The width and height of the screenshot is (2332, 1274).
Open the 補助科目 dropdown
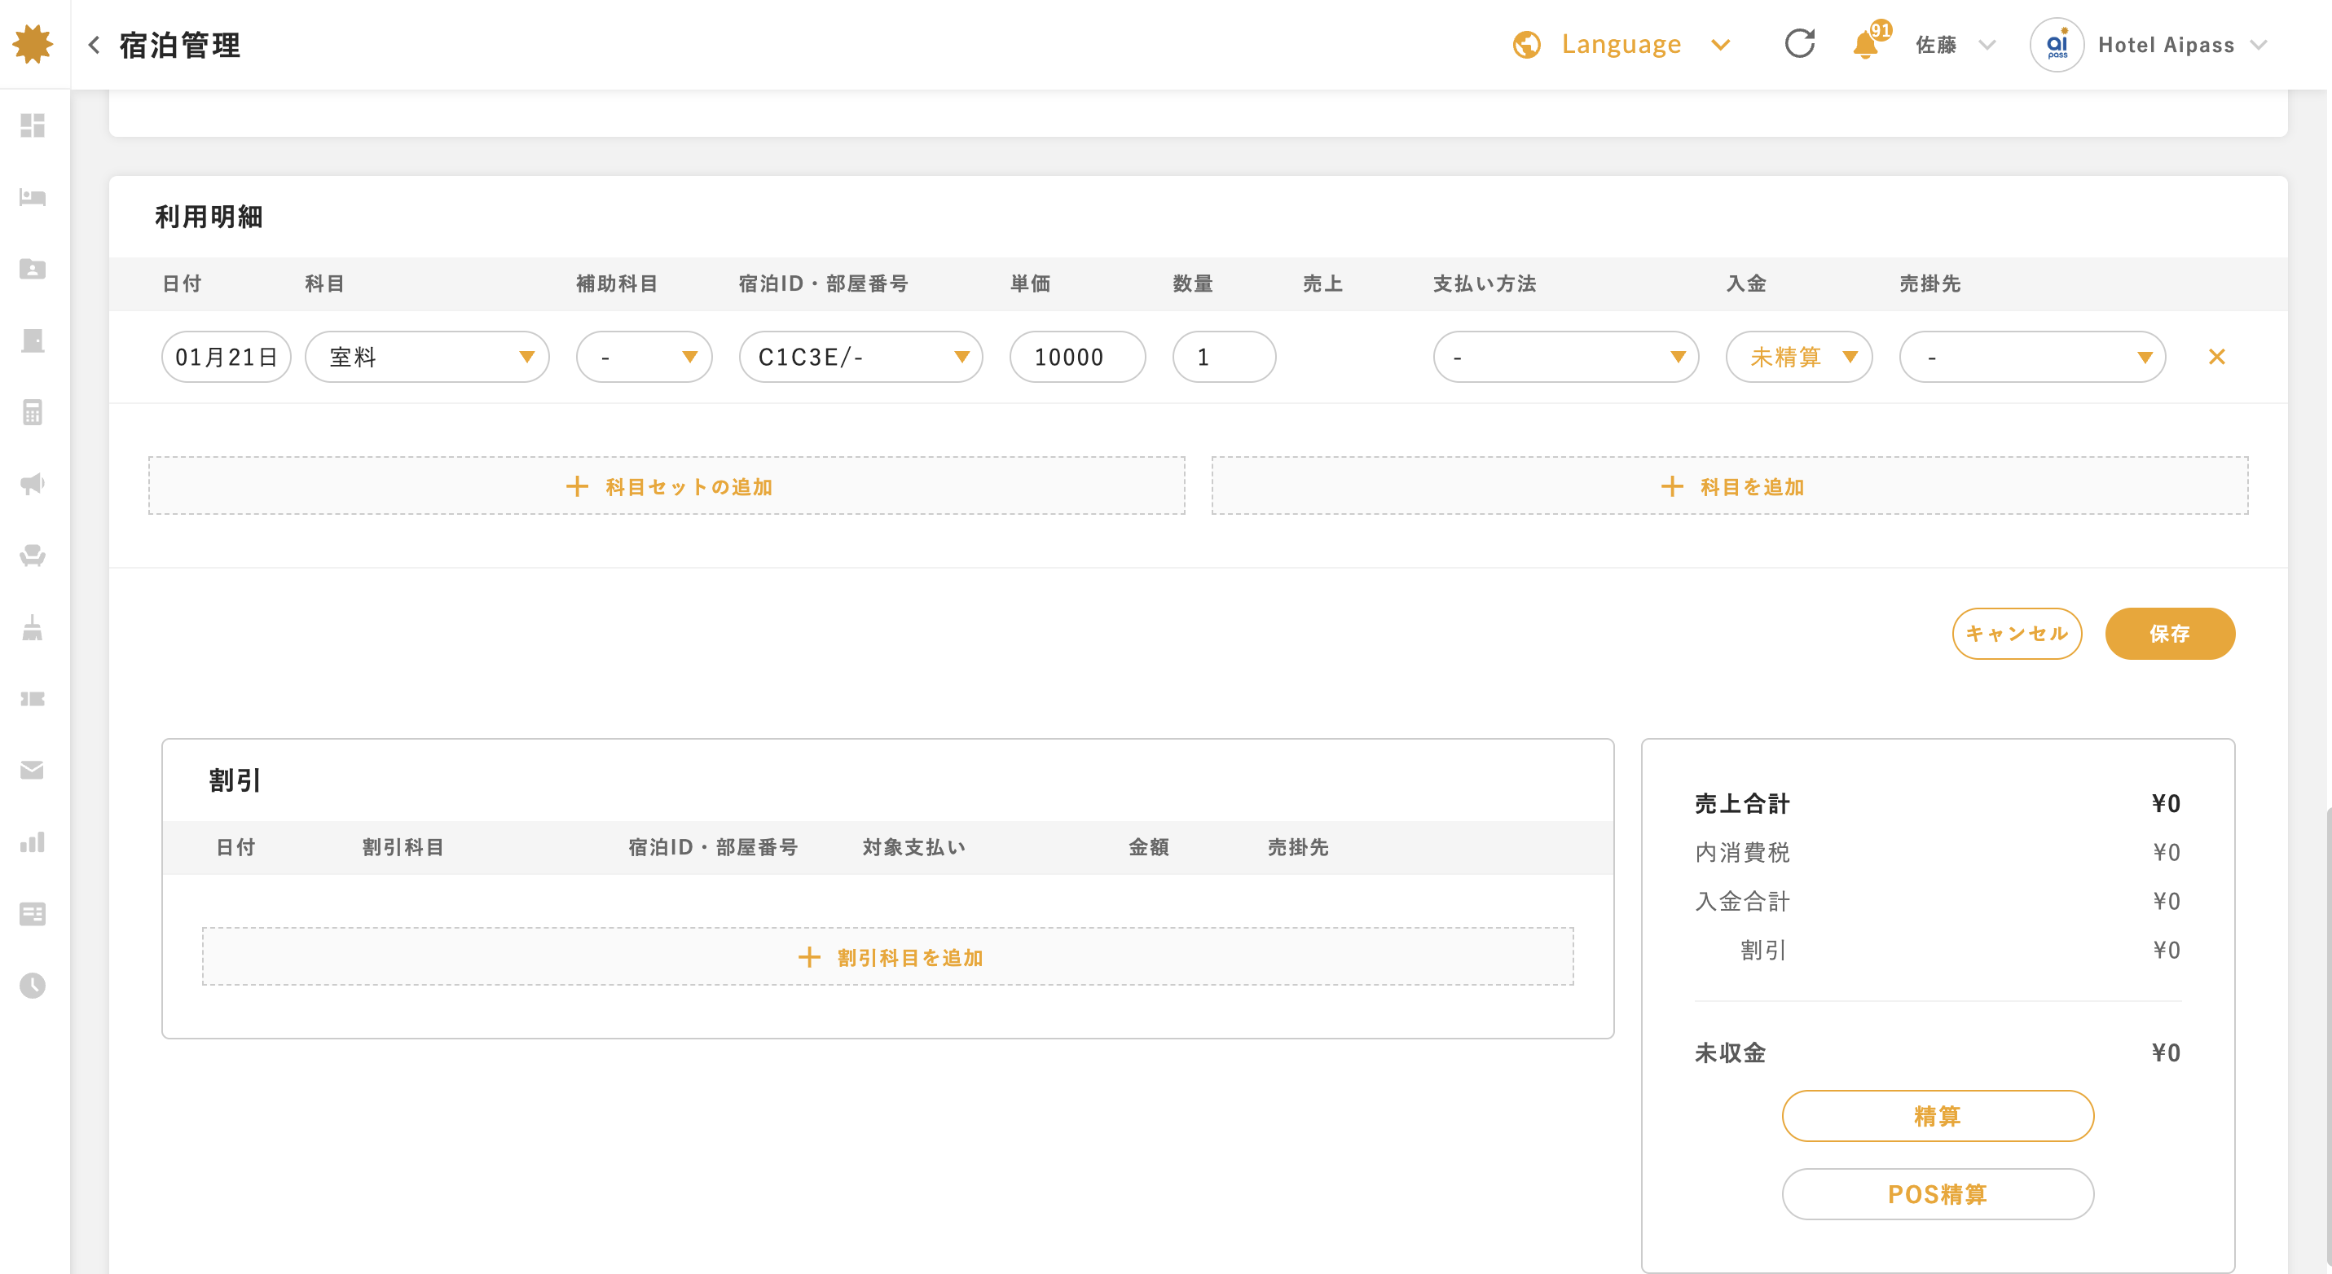(645, 357)
